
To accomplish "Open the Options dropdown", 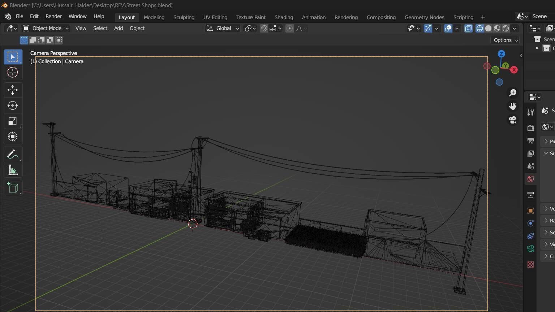I will (506, 40).
